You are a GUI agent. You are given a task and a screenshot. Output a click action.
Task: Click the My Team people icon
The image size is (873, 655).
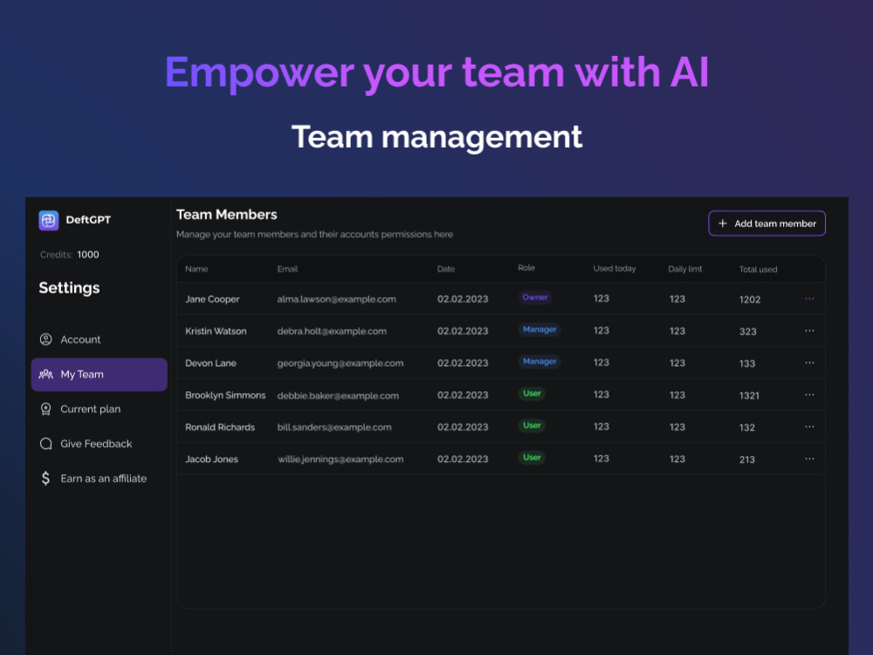pos(46,375)
